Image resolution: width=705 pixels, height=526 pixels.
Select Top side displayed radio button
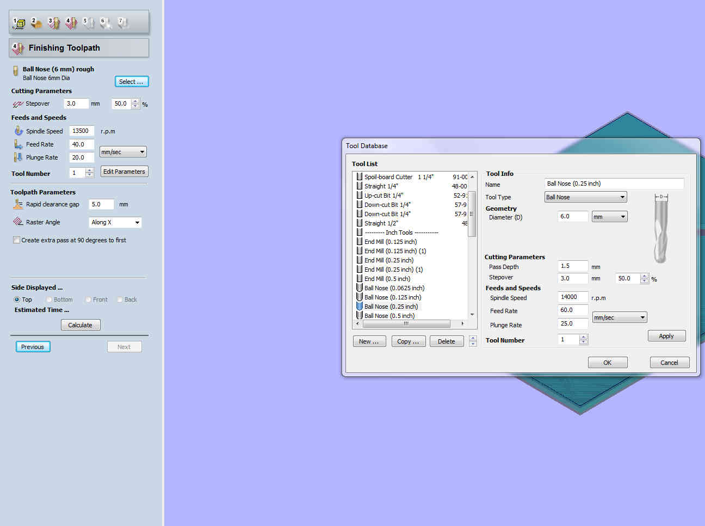coord(17,299)
